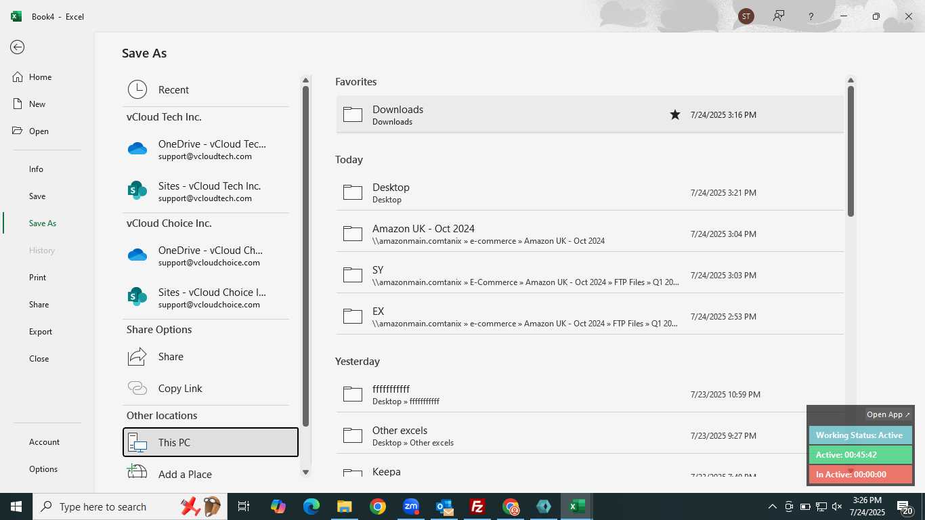Open the Share page in sidebar
The height and width of the screenshot is (520, 925).
pyautogui.click(x=39, y=305)
